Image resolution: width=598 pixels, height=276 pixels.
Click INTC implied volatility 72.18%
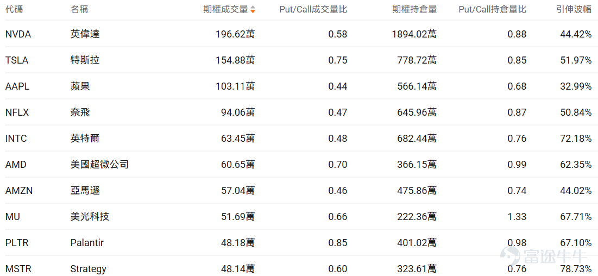[x=576, y=138]
